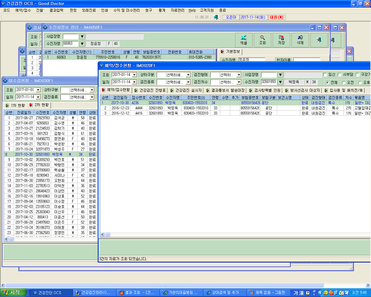The height and width of the screenshot is (297, 371).
Task: Click the 조회 button in 미수검현황
Action: [x=10, y=90]
